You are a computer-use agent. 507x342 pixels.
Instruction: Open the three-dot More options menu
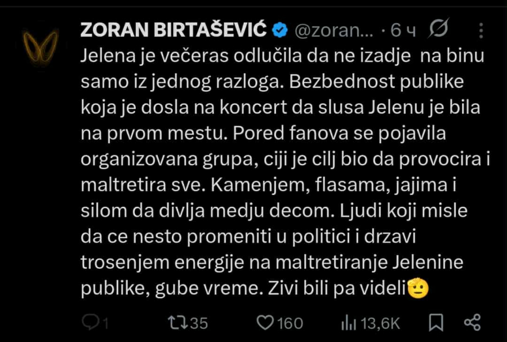coord(481,30)
